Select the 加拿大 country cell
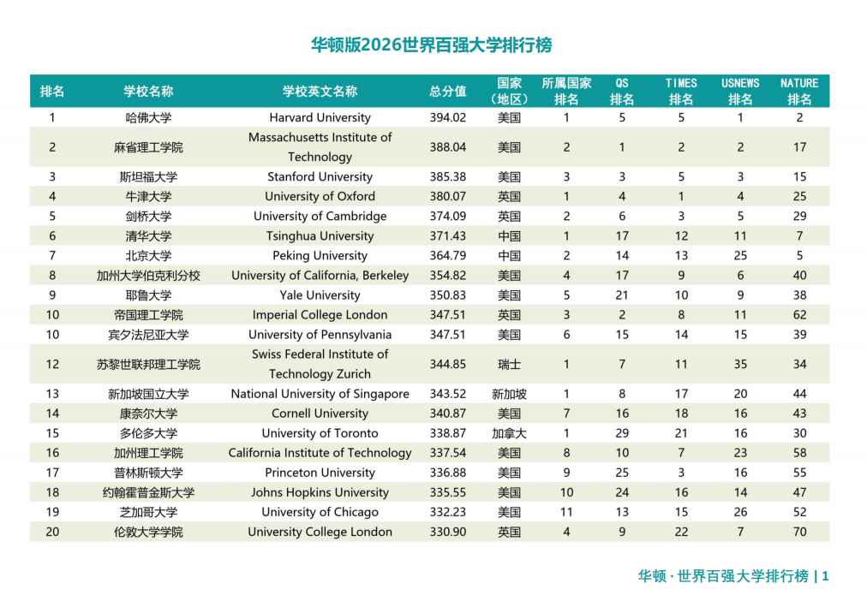The width and height of the screenshot is (867, 607). point(509,433)
